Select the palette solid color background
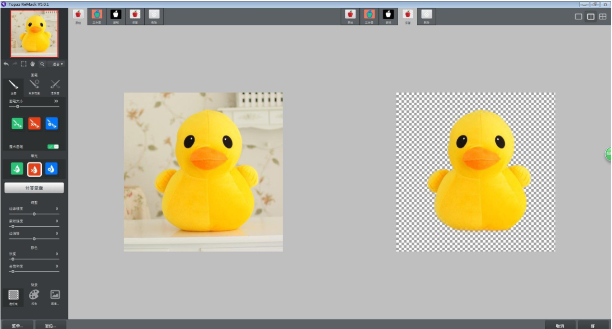 (34, 297)
